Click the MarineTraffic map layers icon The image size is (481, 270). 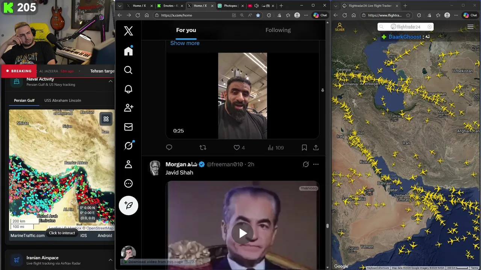point(106,119)
